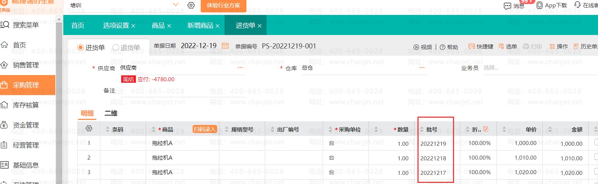Viewport: 598px width, 184px height.
Task: Click the 业务员 select field
Action: click(540, 68)
